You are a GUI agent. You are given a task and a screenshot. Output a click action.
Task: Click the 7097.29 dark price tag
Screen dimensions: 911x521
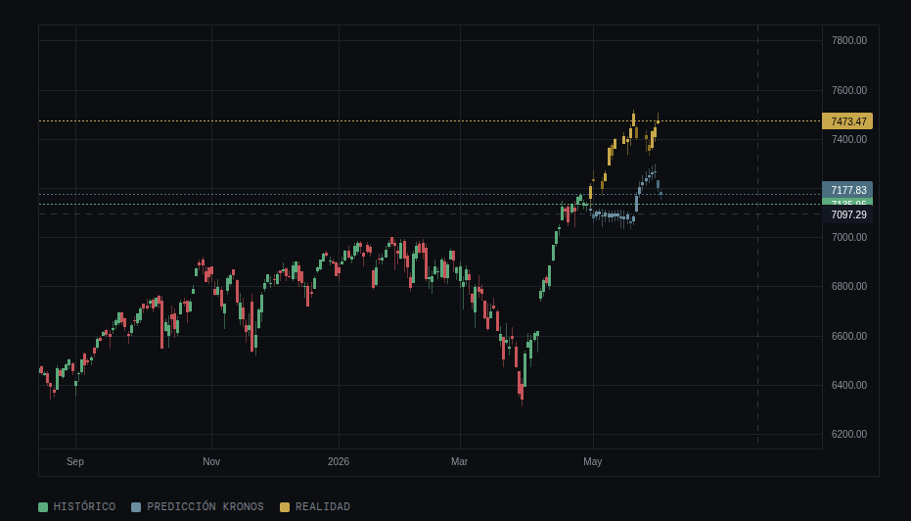point(847,214)
